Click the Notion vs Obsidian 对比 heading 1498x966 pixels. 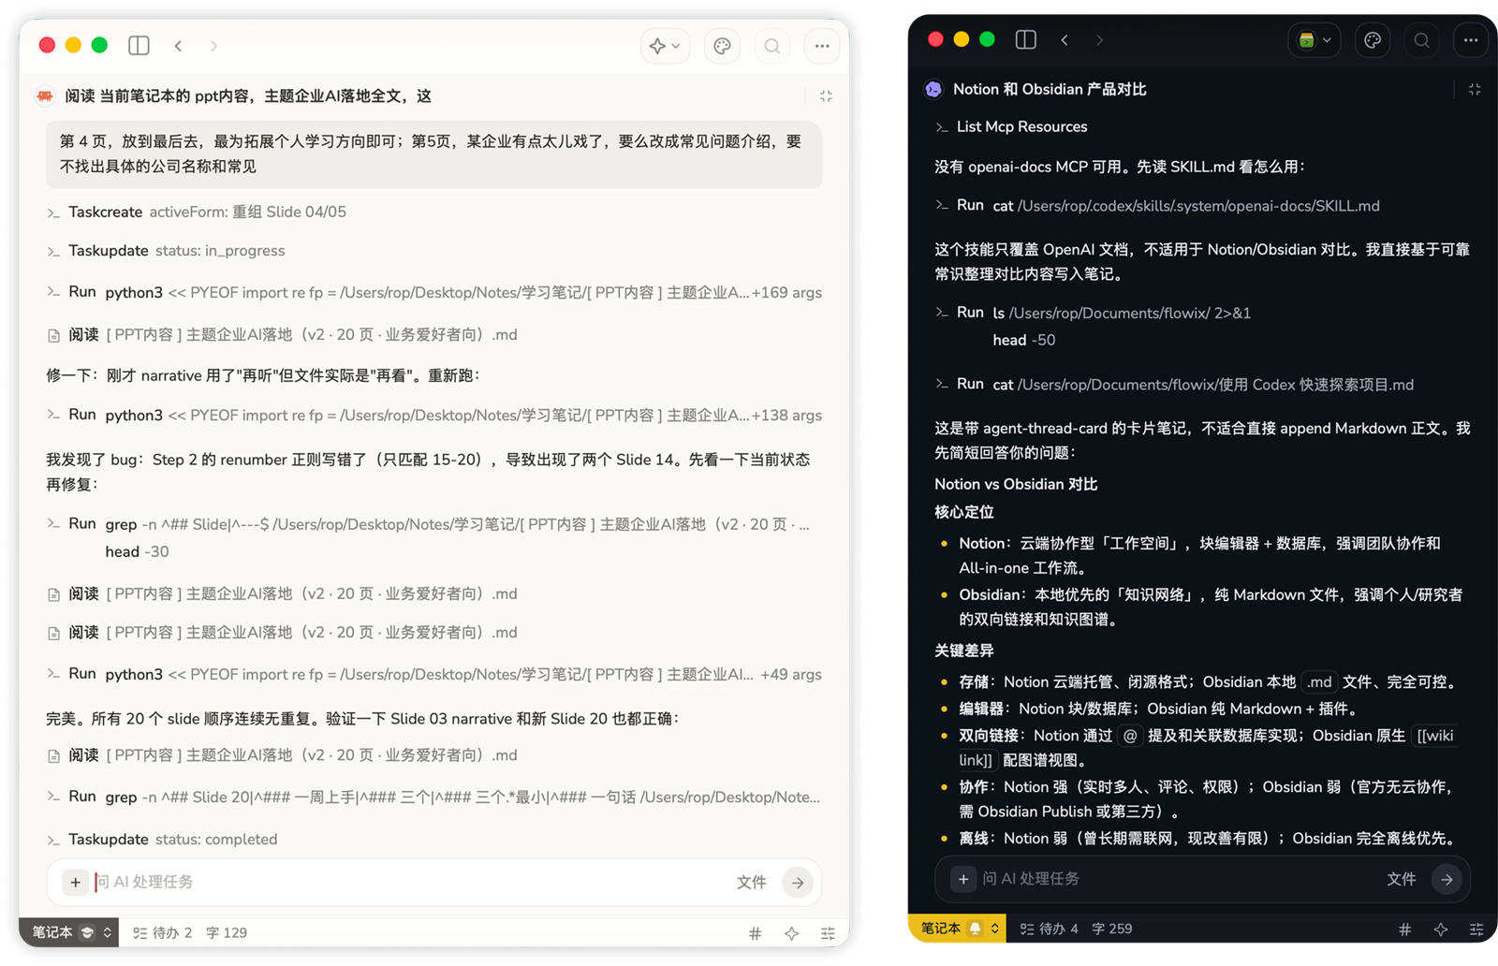(x=1016, y=484)
